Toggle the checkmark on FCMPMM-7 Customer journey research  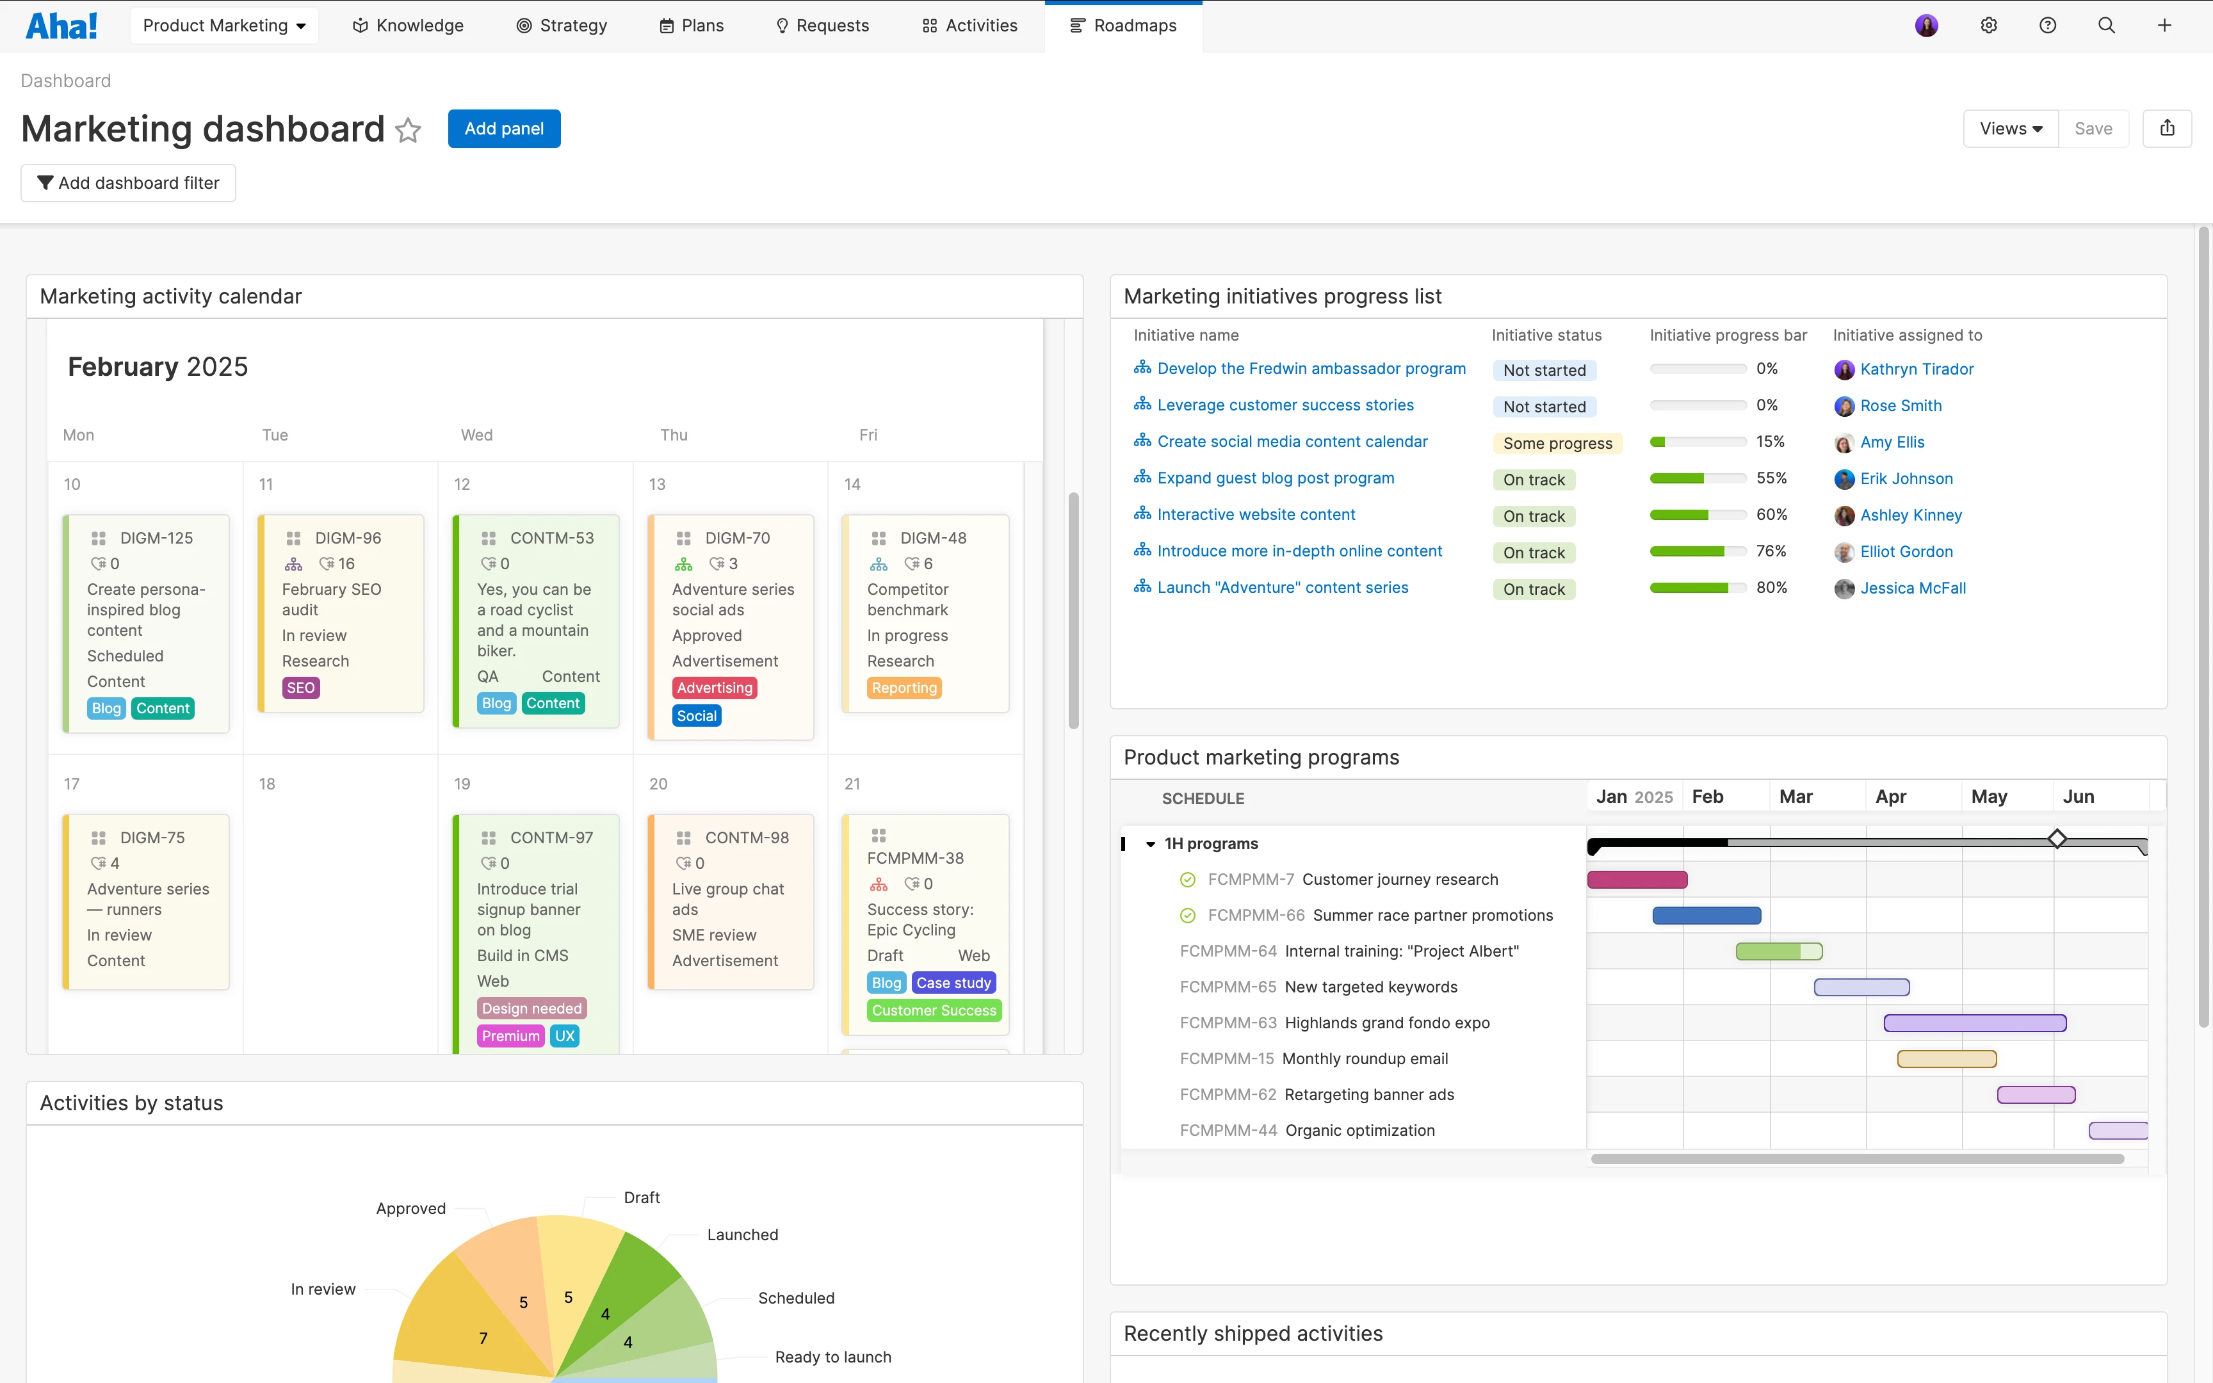[1187, 879]
